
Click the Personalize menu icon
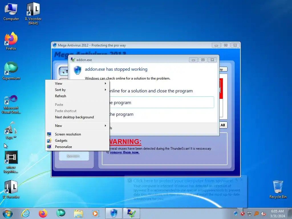pyautogui.click(x=49, y=147)
